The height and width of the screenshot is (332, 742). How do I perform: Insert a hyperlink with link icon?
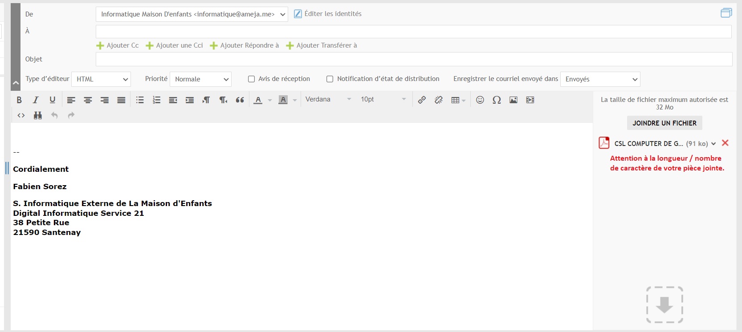pyautogui.click(x=422, y=100)
